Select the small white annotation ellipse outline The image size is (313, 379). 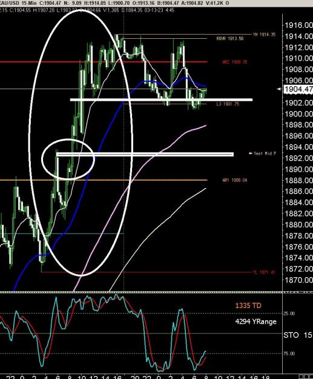[x=68, y=159]
